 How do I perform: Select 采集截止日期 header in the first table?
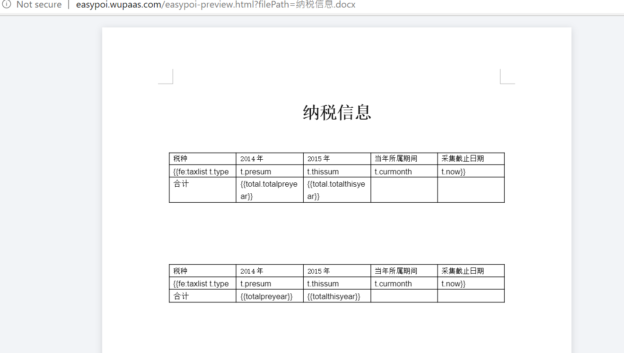(x=463, y=159)
